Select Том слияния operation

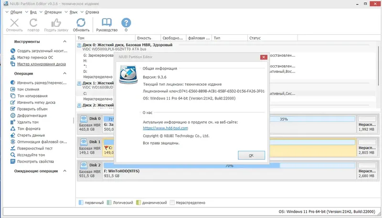25,89
